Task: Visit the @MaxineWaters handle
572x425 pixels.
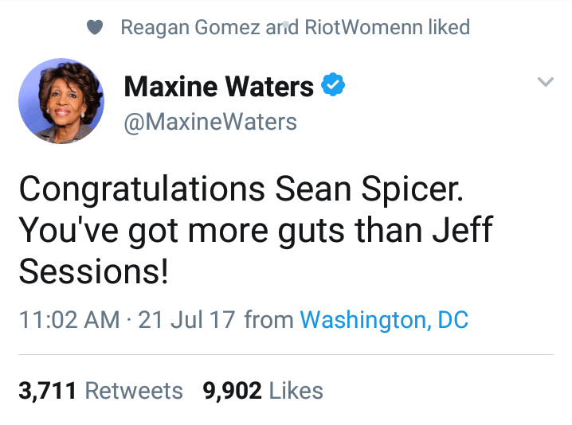Action: tap(210, 122)
